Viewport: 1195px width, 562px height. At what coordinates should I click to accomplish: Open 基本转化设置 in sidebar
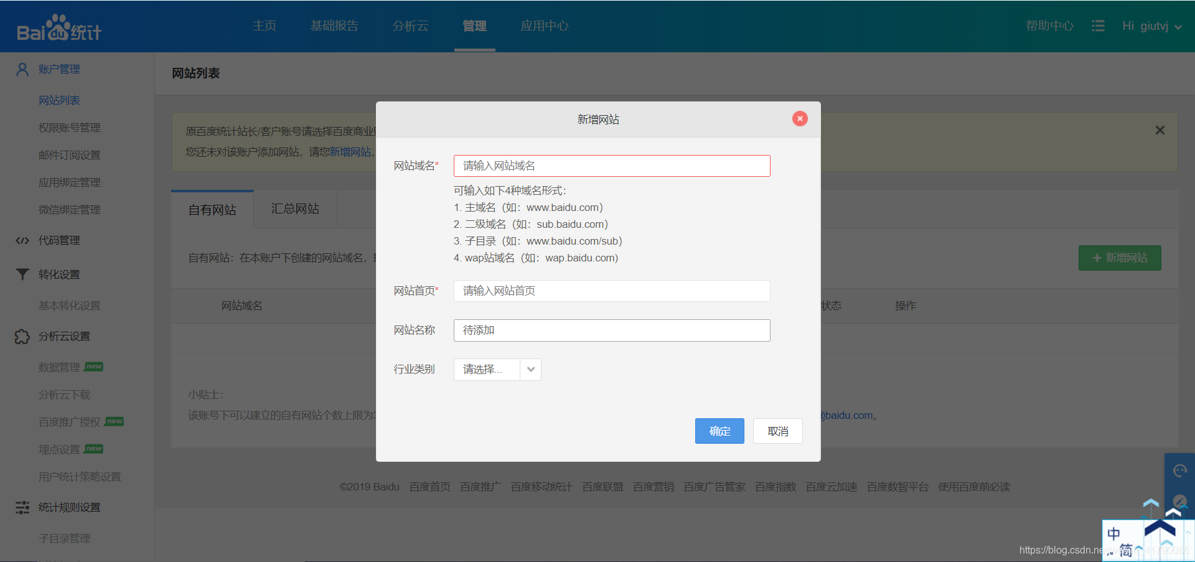(69, 306)
